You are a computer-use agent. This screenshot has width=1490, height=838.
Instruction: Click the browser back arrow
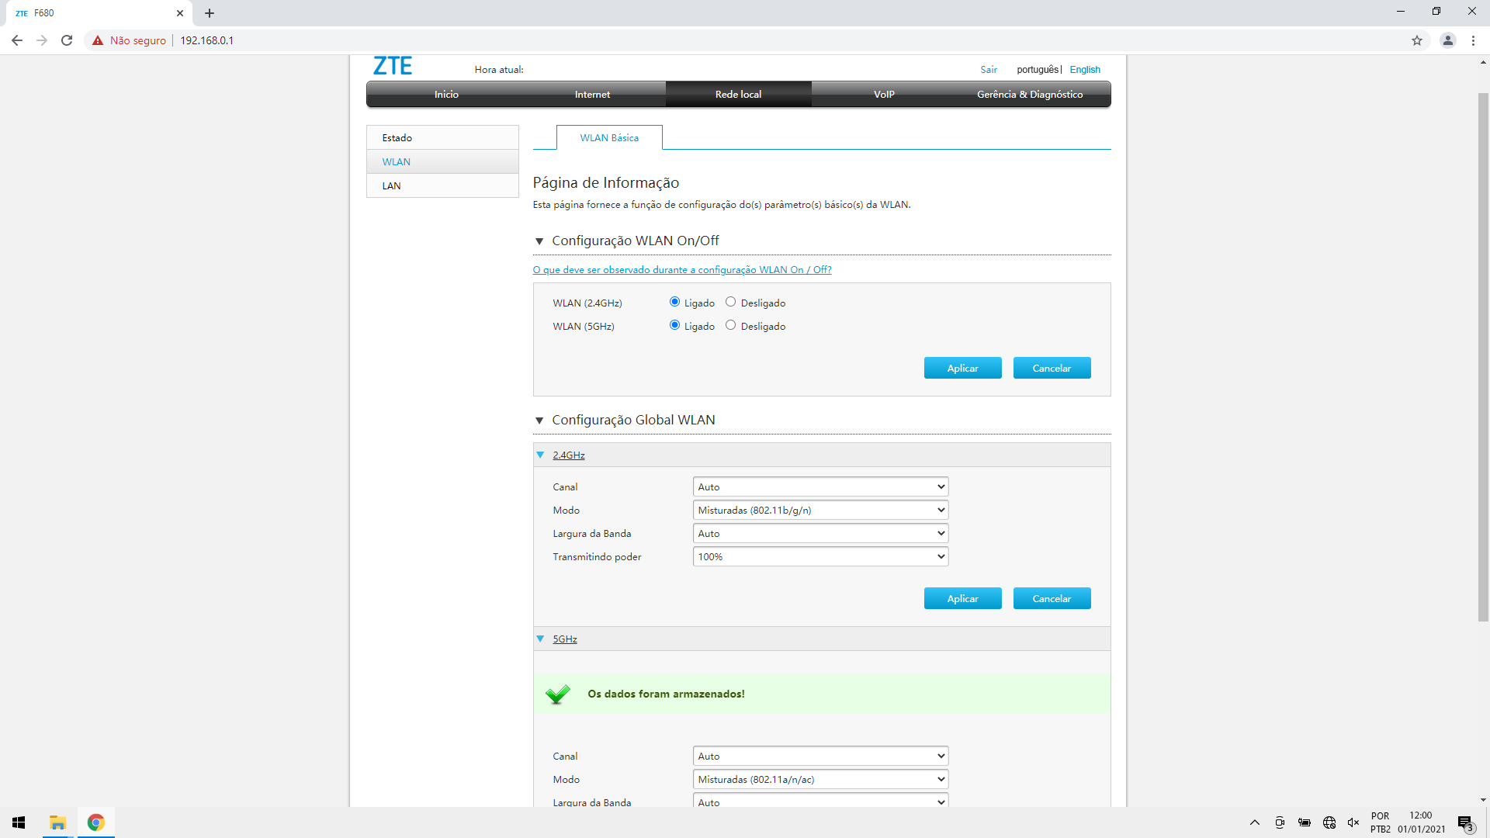click(x=16, y=40)
